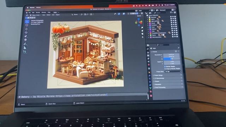Click the Resolution X value field
226x127 pixels.
tap(171, 55)
